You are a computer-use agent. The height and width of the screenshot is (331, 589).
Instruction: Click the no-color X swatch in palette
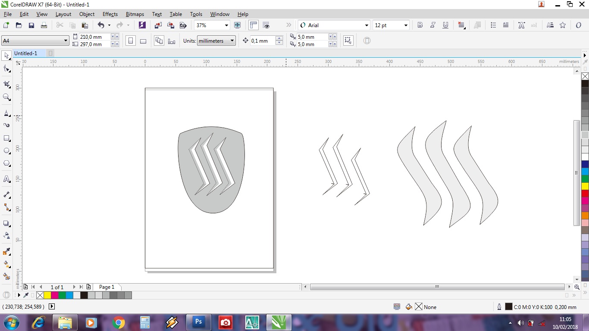click(585, 76)
